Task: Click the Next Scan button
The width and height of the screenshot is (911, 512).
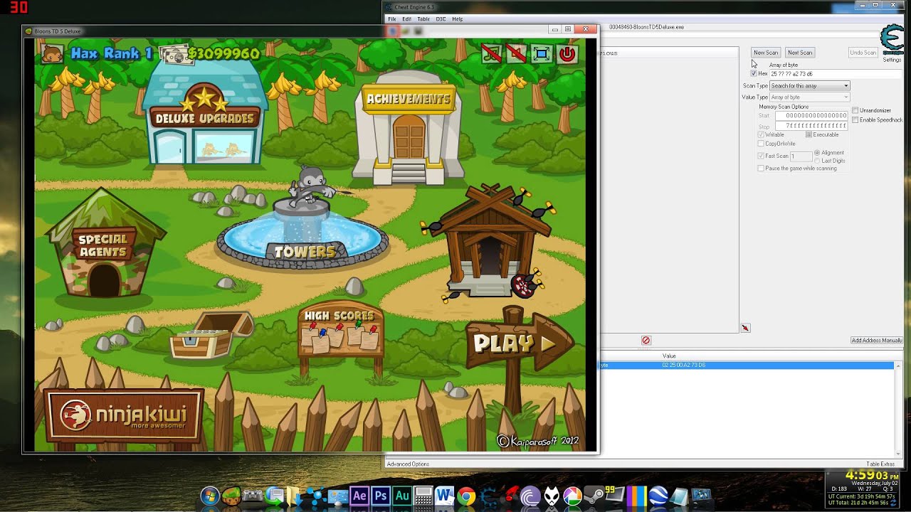Action: [x=800, y=53]
